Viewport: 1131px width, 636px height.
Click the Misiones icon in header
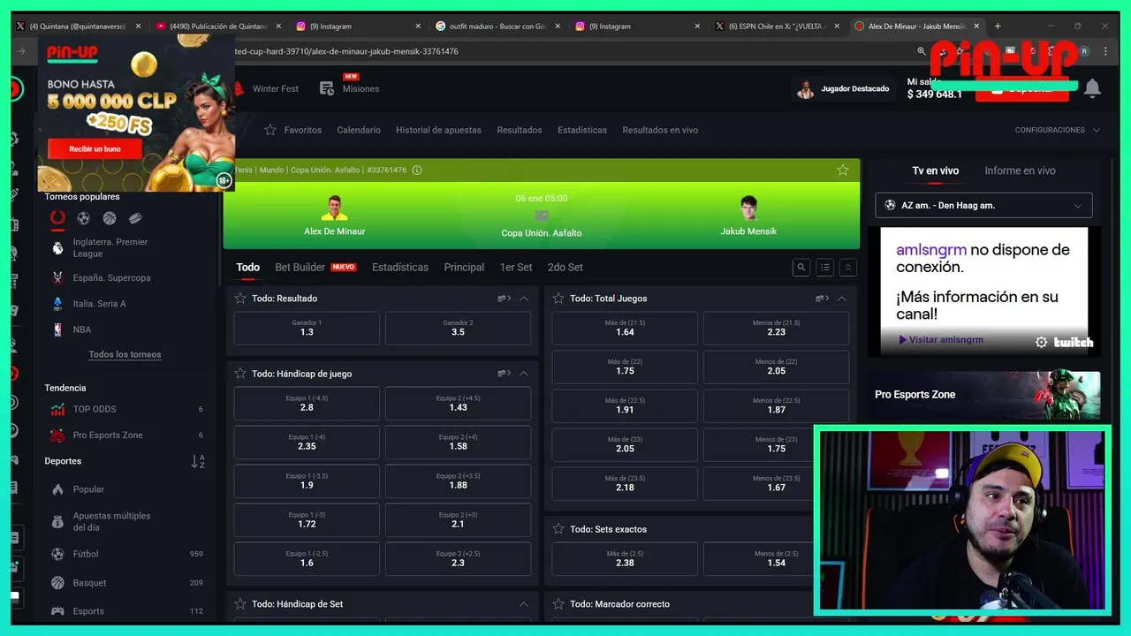pos(327,88)
